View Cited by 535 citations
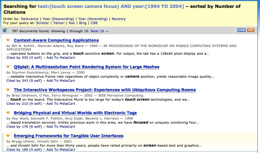Screen dimensions: 260x153 tap(24, 58)
